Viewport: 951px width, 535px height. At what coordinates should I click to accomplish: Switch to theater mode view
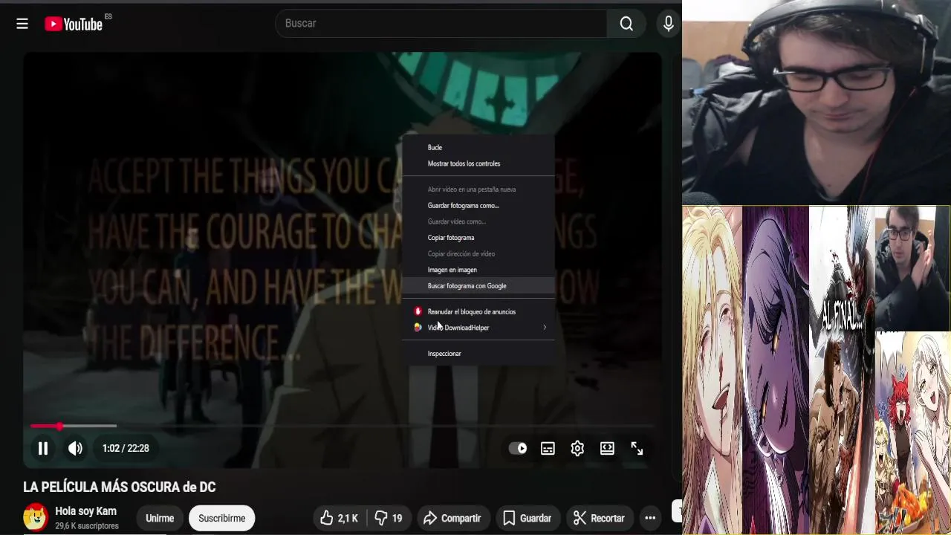pos(607,448)
